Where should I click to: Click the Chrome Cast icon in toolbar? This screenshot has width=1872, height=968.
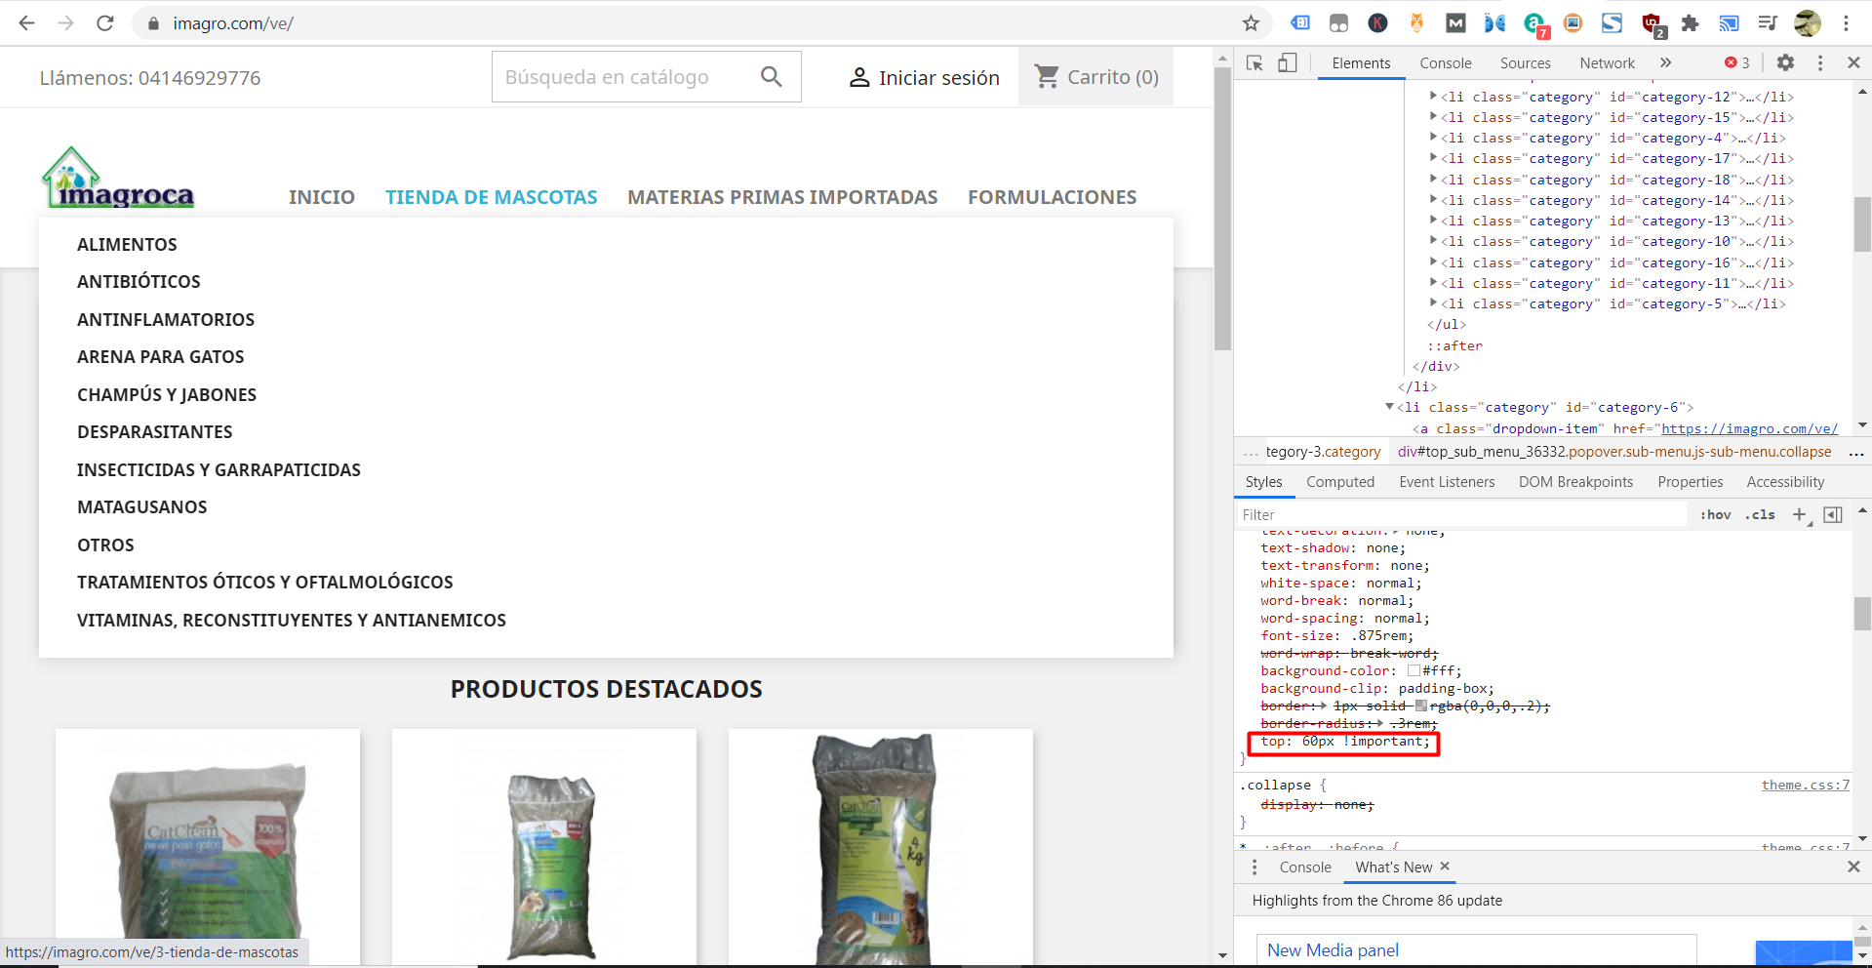tap(1730, 23)
